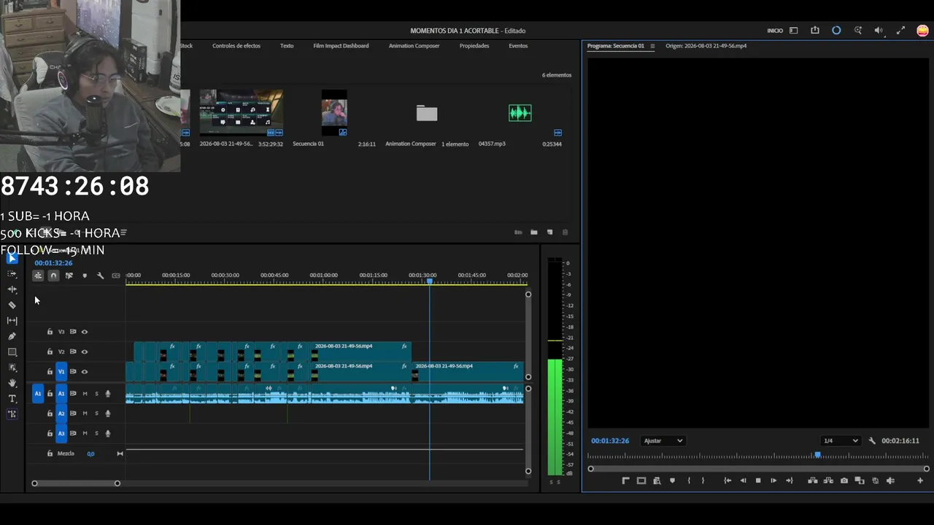Click Export Frame camera icon
This screenshot has width=934, height=525.
pyautogui.click(x=844, y=481)
